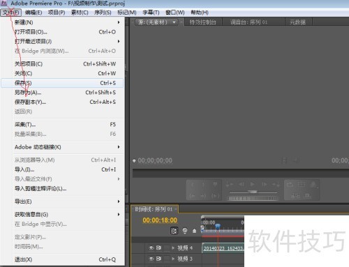This screenshot has width=349, height=267.
Task: Click the dimmed play button in source monitor
Action: [x=252, y=184]
